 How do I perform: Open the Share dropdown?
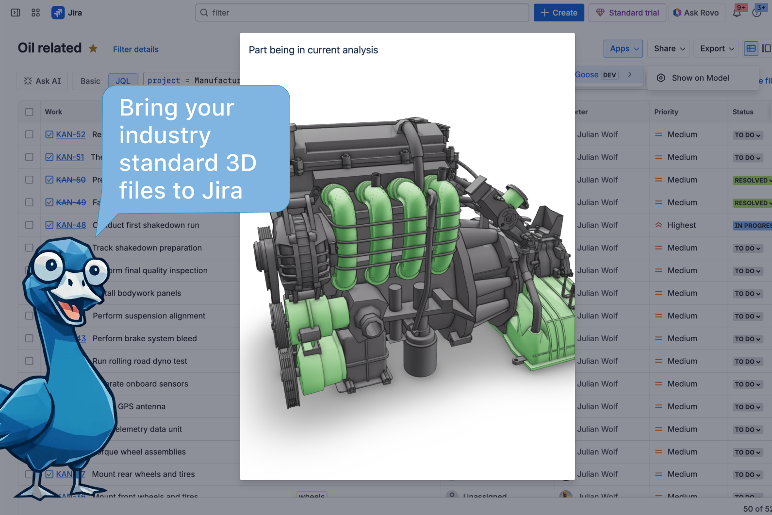coord(669,49)
